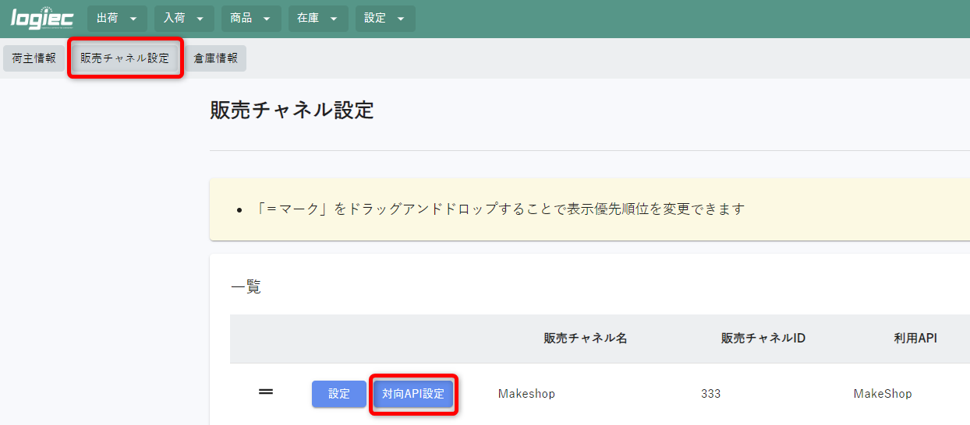Viewport: 970px width, 425px height.
Task: Click the 販売チャネル名 column header
Action: coord(586,339)
